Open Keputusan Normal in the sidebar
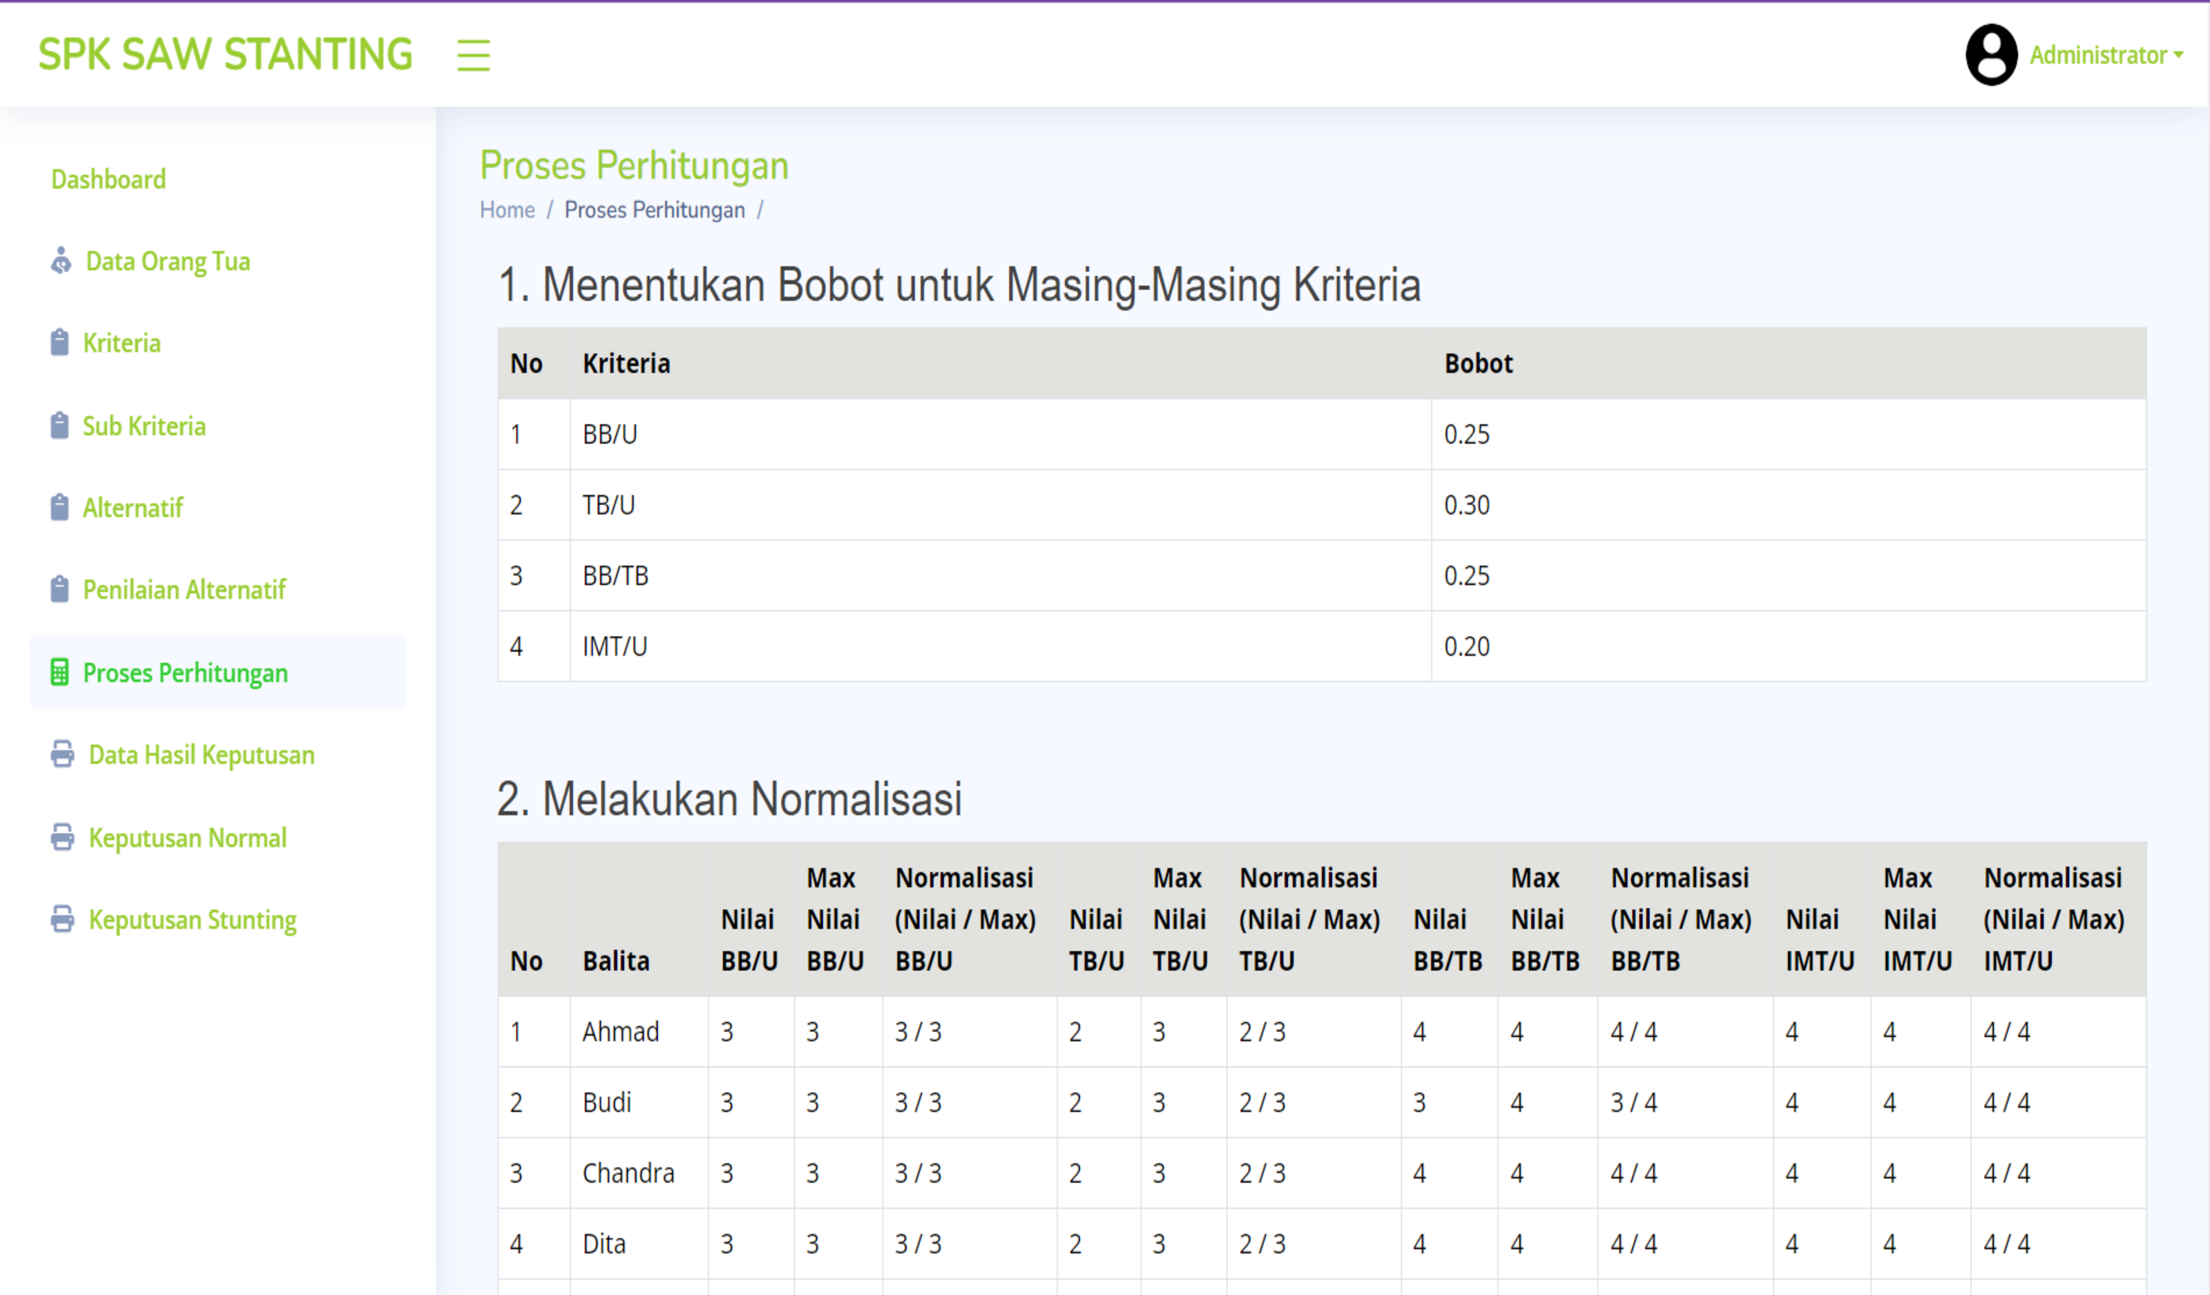 (188, 838)
